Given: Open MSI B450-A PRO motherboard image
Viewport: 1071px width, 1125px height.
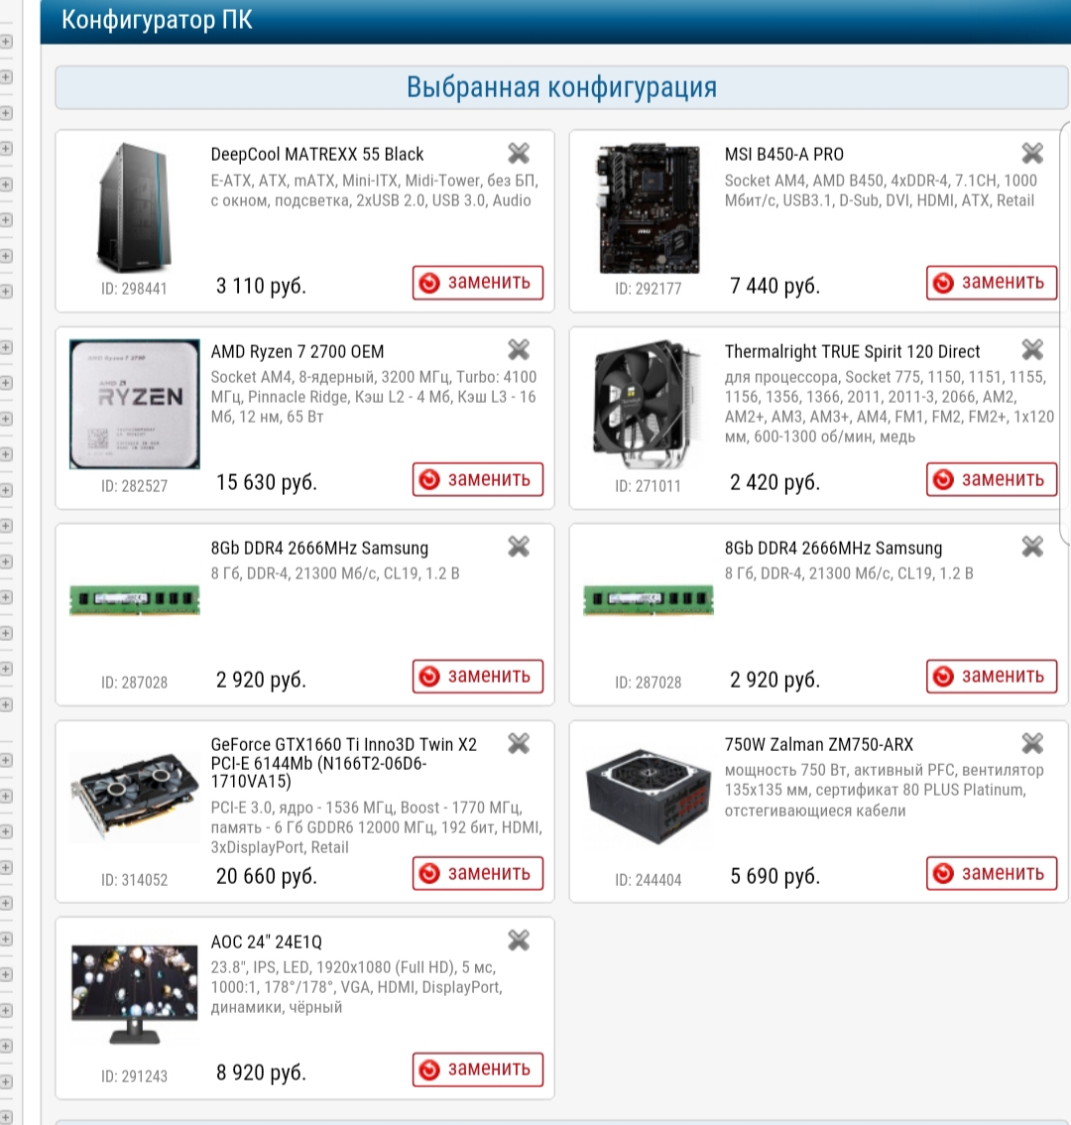Looking at the screenshot, I should pos(649,208).
